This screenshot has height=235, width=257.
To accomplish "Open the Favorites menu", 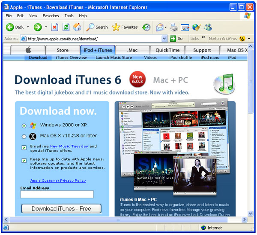I will [51, 16].
